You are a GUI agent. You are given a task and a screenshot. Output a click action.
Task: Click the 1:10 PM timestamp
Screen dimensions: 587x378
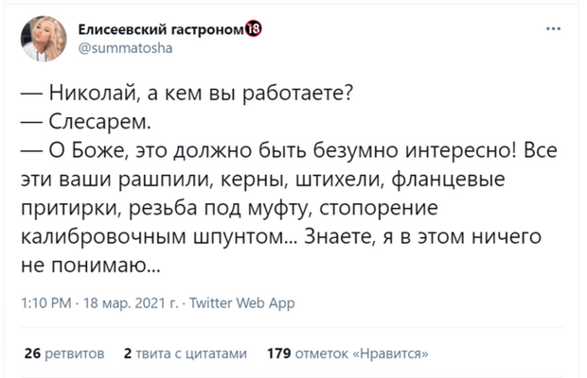coord(46,302)
